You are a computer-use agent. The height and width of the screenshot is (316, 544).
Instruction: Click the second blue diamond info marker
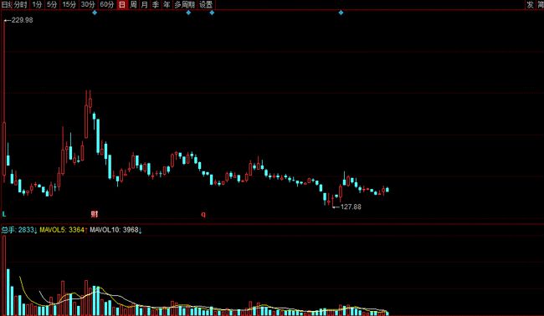pos(188,13)
